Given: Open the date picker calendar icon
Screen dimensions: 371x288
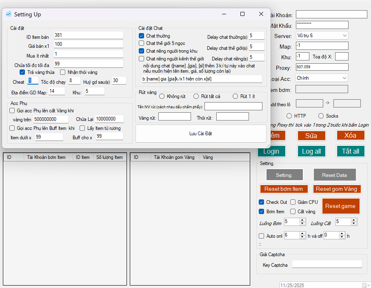Looking at the screenshot, I should pos(364,285).
